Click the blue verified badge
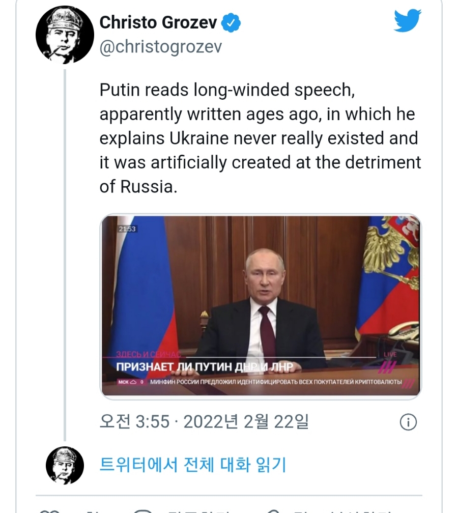 click(x=233, y=23)
